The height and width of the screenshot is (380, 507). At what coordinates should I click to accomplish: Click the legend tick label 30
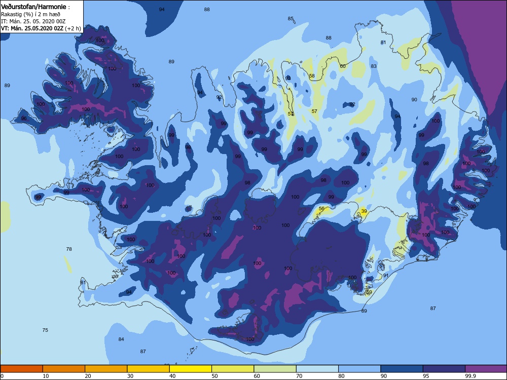click(x=130, y=376)
